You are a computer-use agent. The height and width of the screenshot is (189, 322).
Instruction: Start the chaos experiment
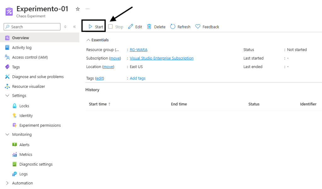[x=96, y=27]
